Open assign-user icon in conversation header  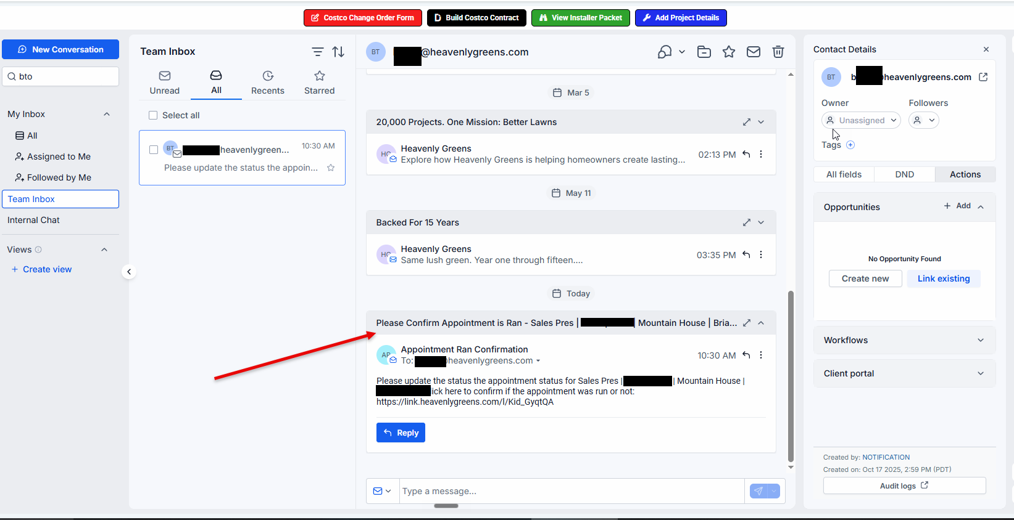(665, 52)
